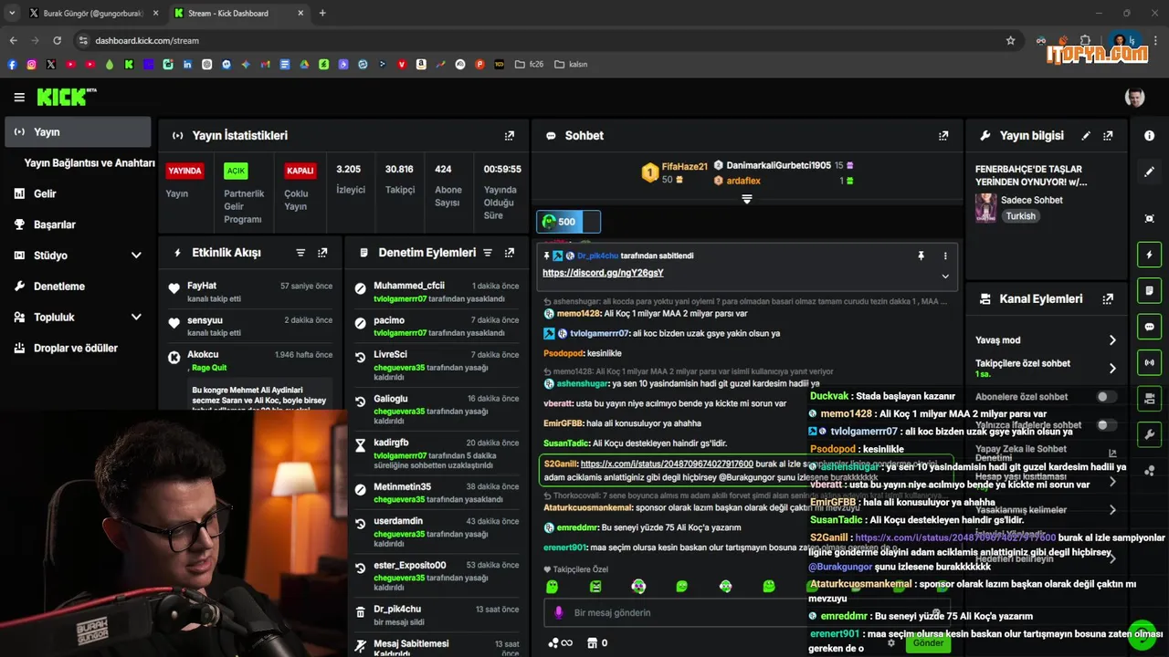Open the profile avatar menu top right
The height and width of the screenshot is (657, 1169).
pos(1134,97)
